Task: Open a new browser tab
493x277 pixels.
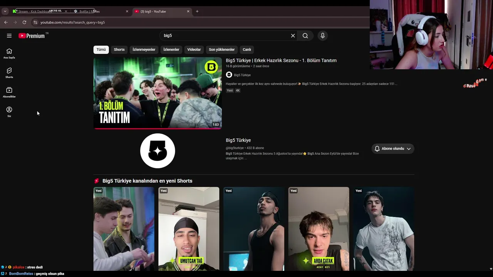Action: 197,11
